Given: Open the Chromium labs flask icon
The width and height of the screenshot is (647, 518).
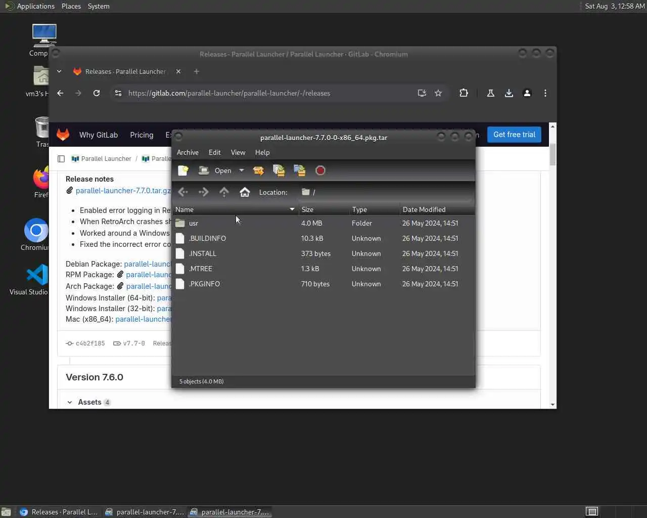Looking at the screenshot, I should coord(490,93).
